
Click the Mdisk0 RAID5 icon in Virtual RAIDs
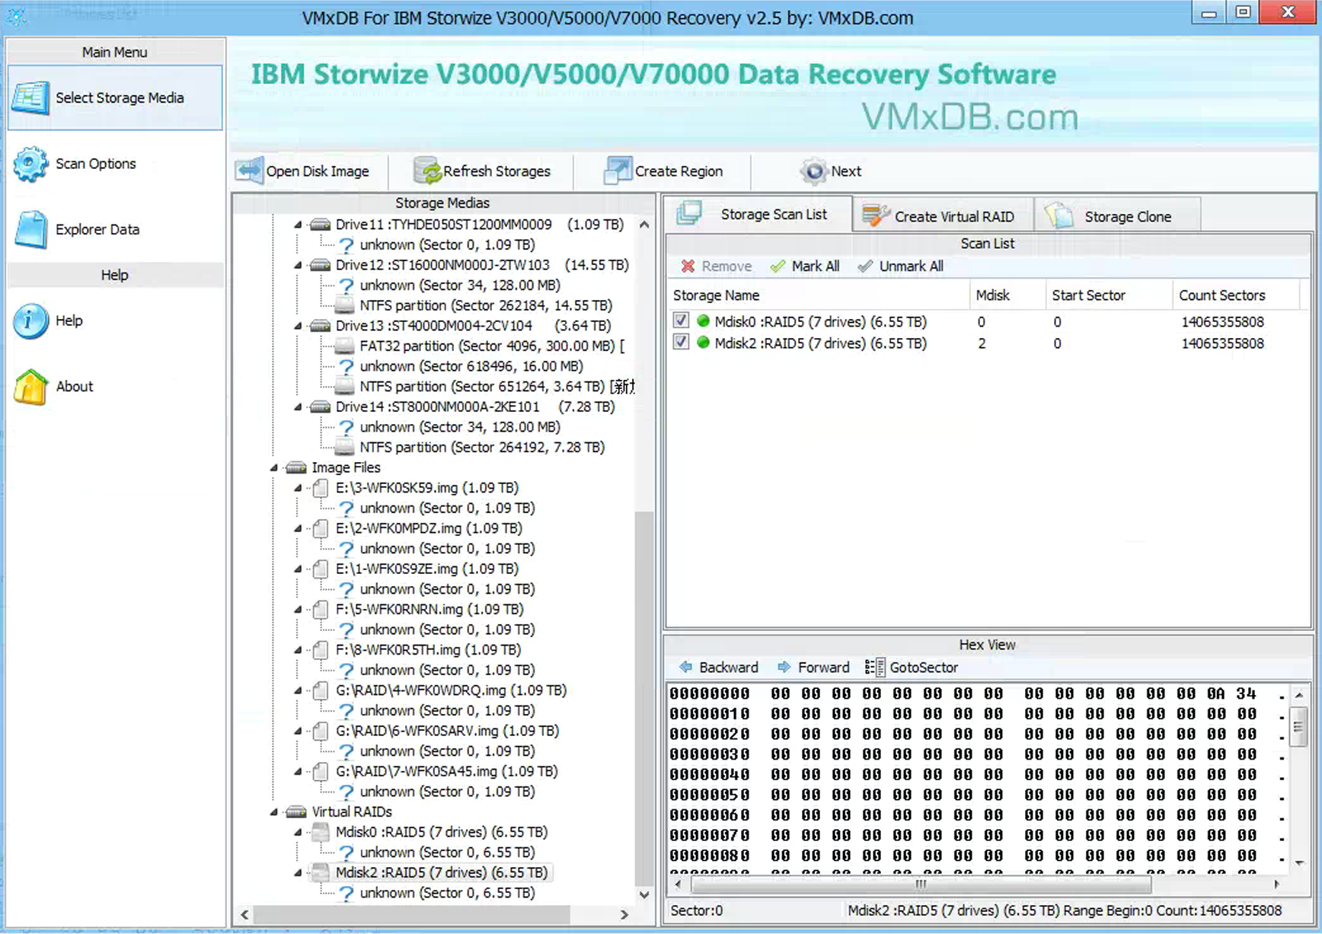tap(321, 832)
